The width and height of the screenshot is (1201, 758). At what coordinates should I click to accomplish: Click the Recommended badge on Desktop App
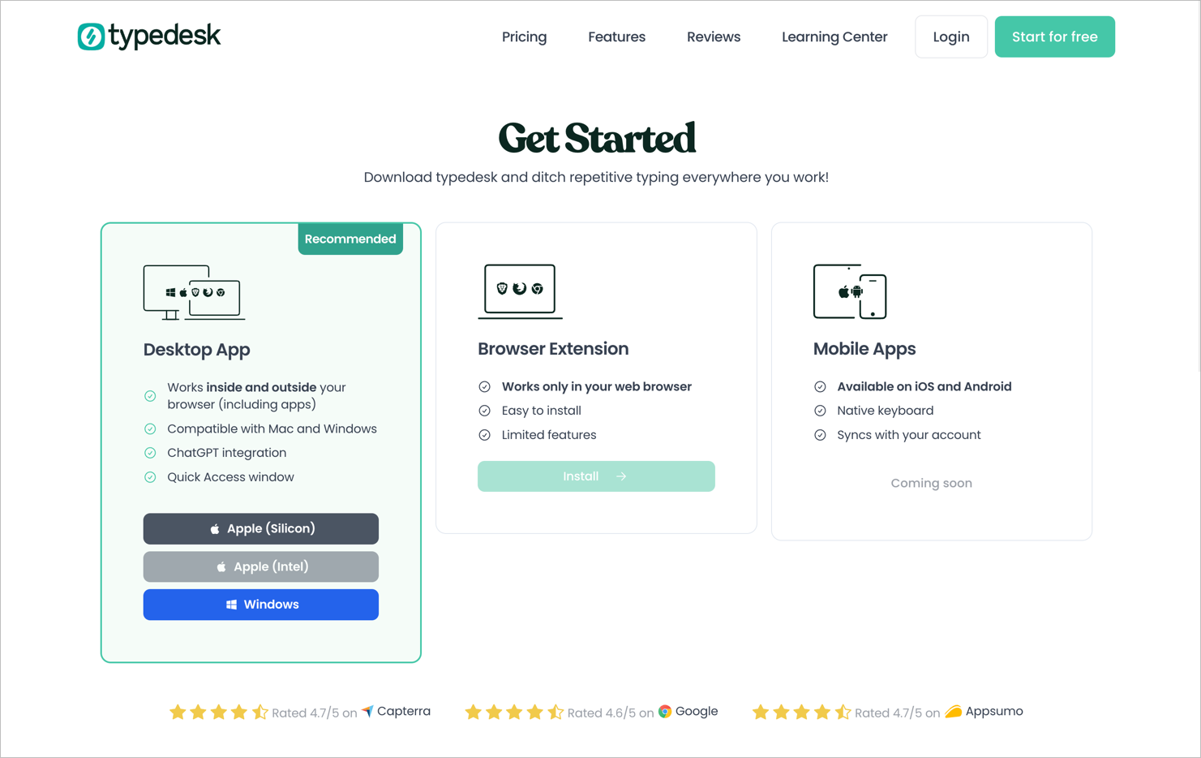pos(350,239)
